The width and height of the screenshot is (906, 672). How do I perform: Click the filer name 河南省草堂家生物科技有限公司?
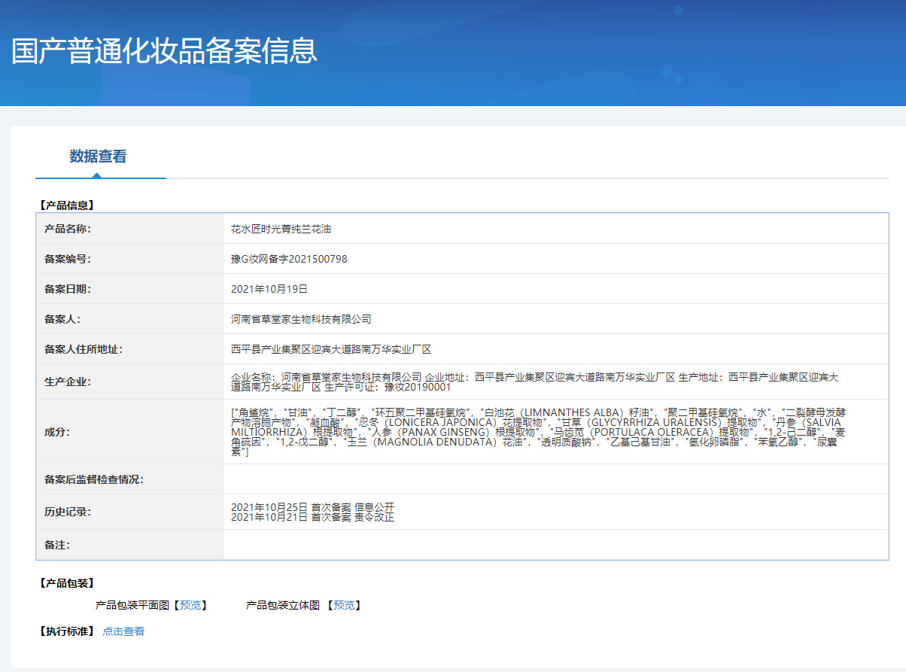[x=301, y=319]
